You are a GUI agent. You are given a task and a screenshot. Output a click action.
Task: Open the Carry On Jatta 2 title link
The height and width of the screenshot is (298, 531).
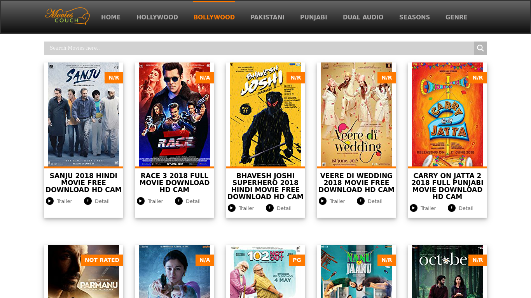pos(447,186)
